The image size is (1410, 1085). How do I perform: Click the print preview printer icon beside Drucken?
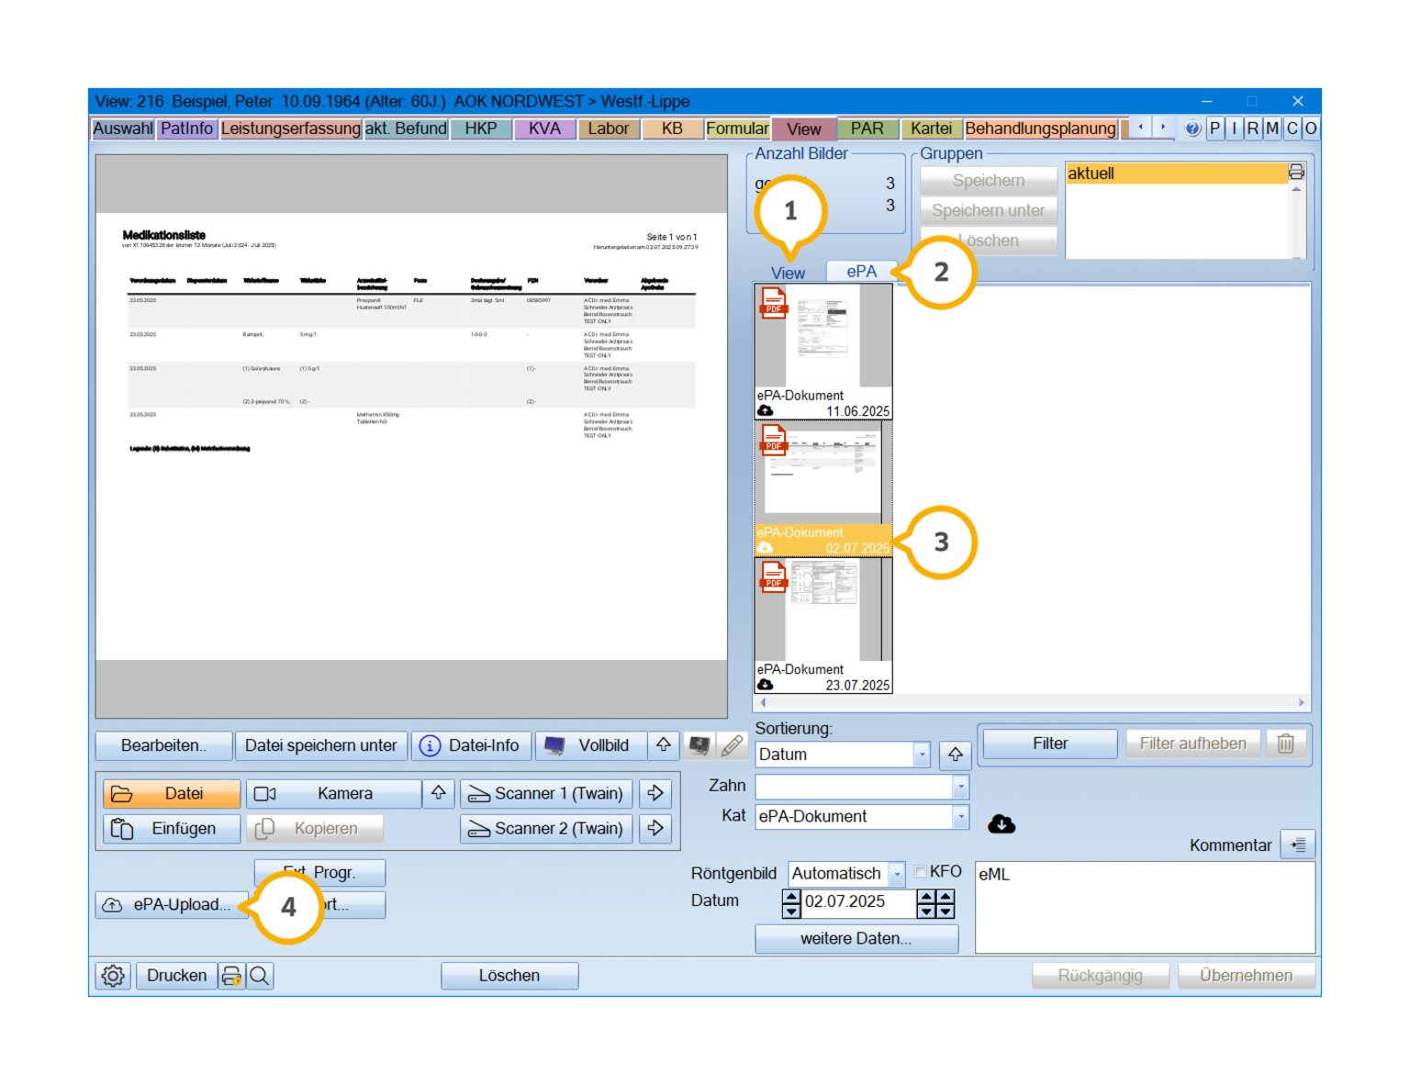[x=231, y=975]
